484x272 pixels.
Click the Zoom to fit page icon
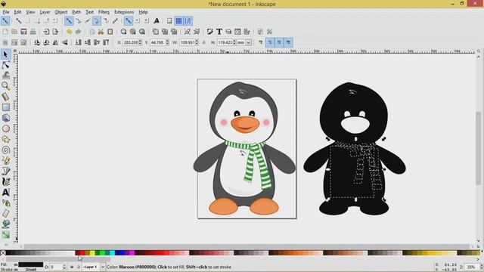coord(142,32)
